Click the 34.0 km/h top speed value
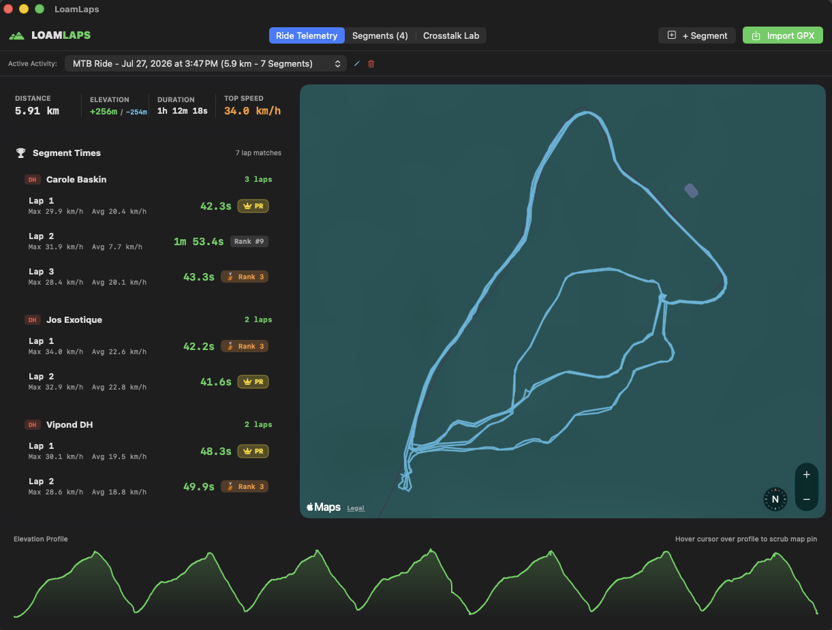The image size is (832, 630). click(252, 110)
